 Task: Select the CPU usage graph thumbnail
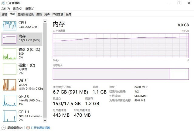click(x=9, y=26)
